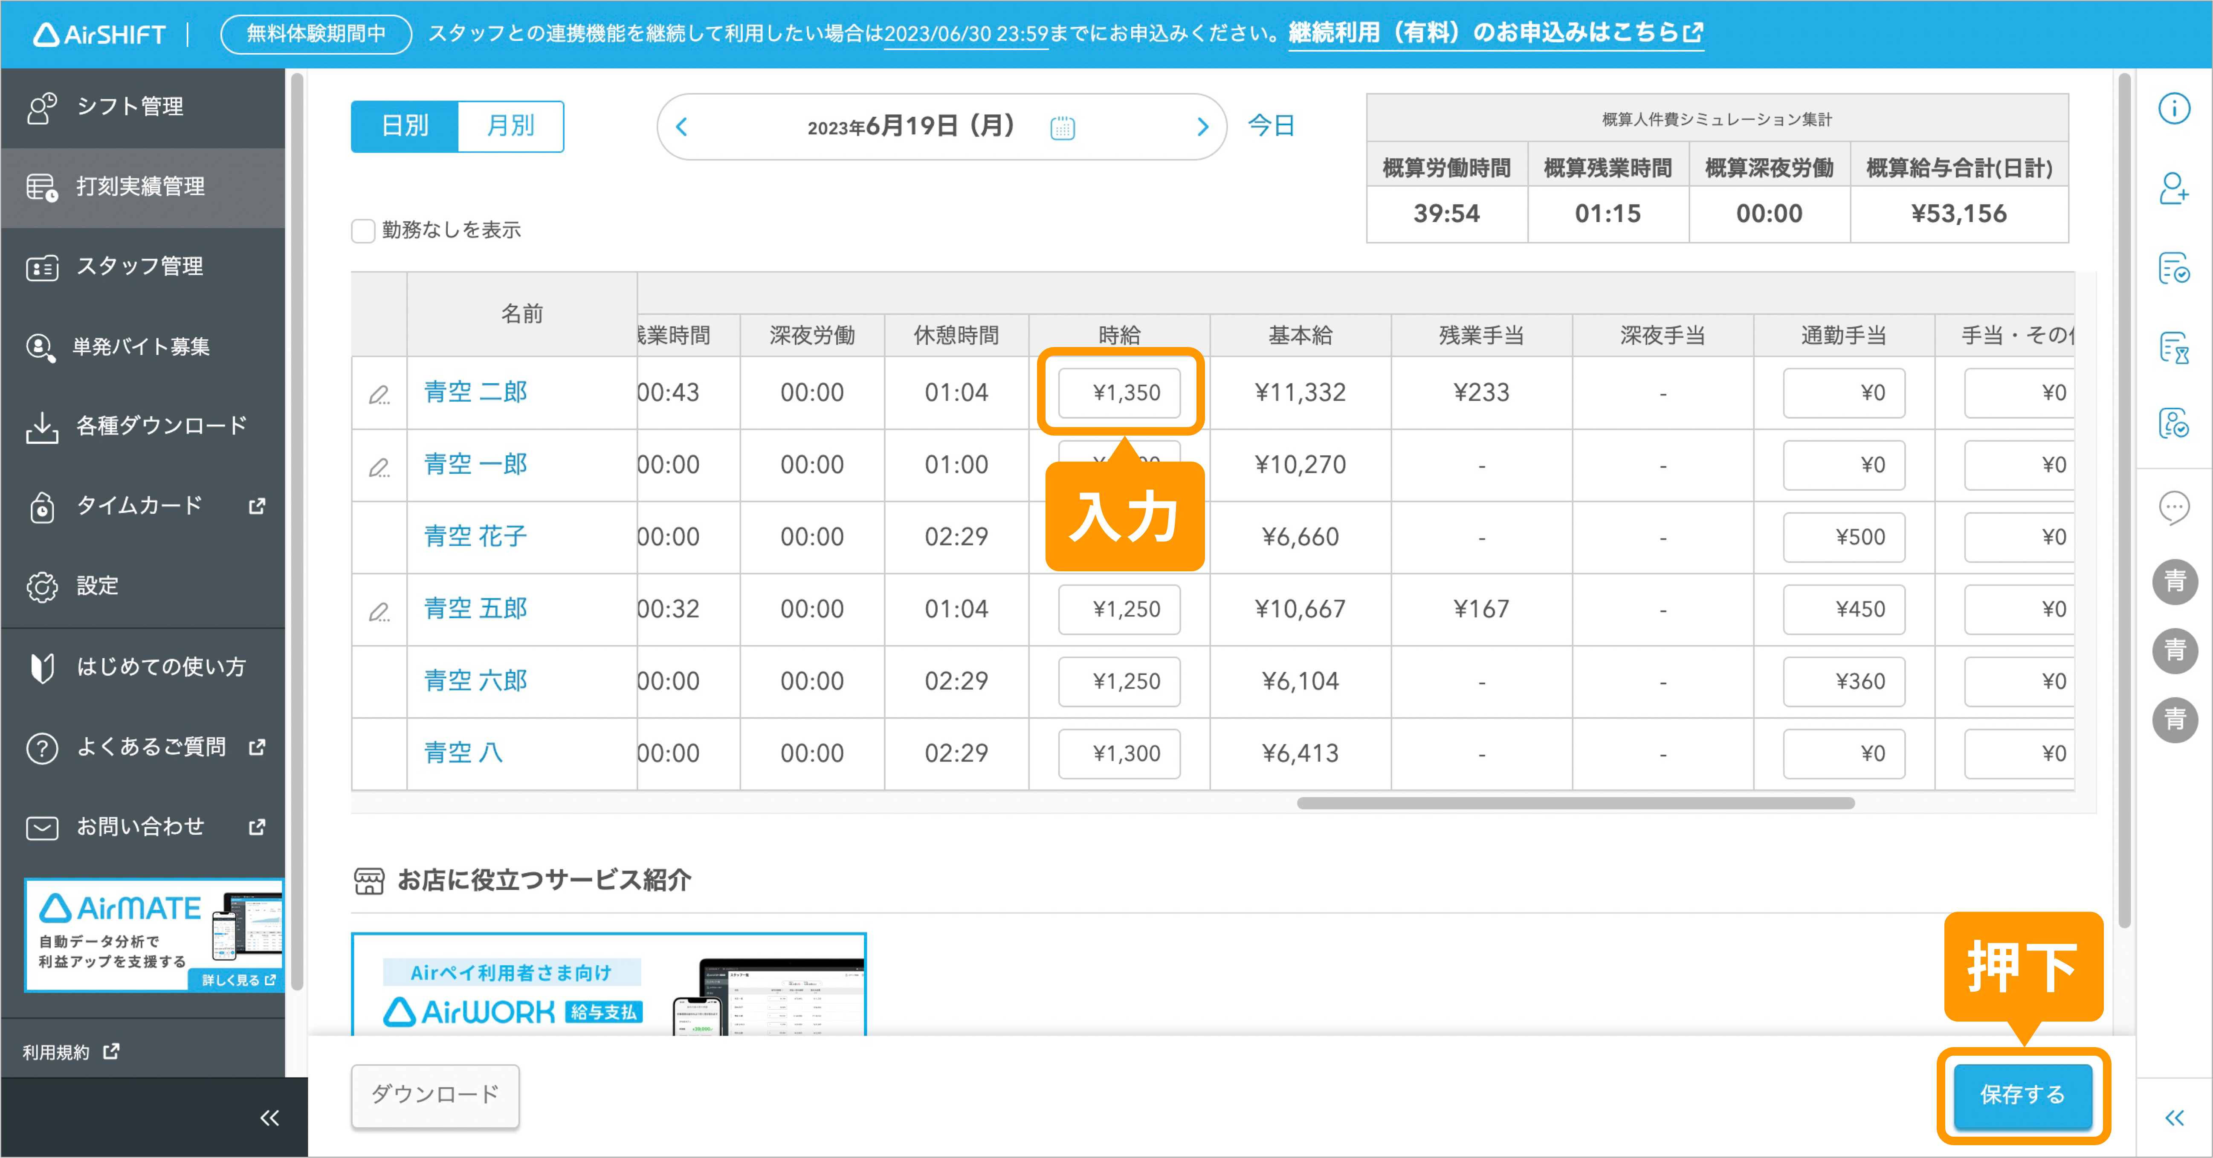The width and height of the screenshot is (2213, 1158).
Task: Open the 利用規約 link
Action: [70, 1051]
